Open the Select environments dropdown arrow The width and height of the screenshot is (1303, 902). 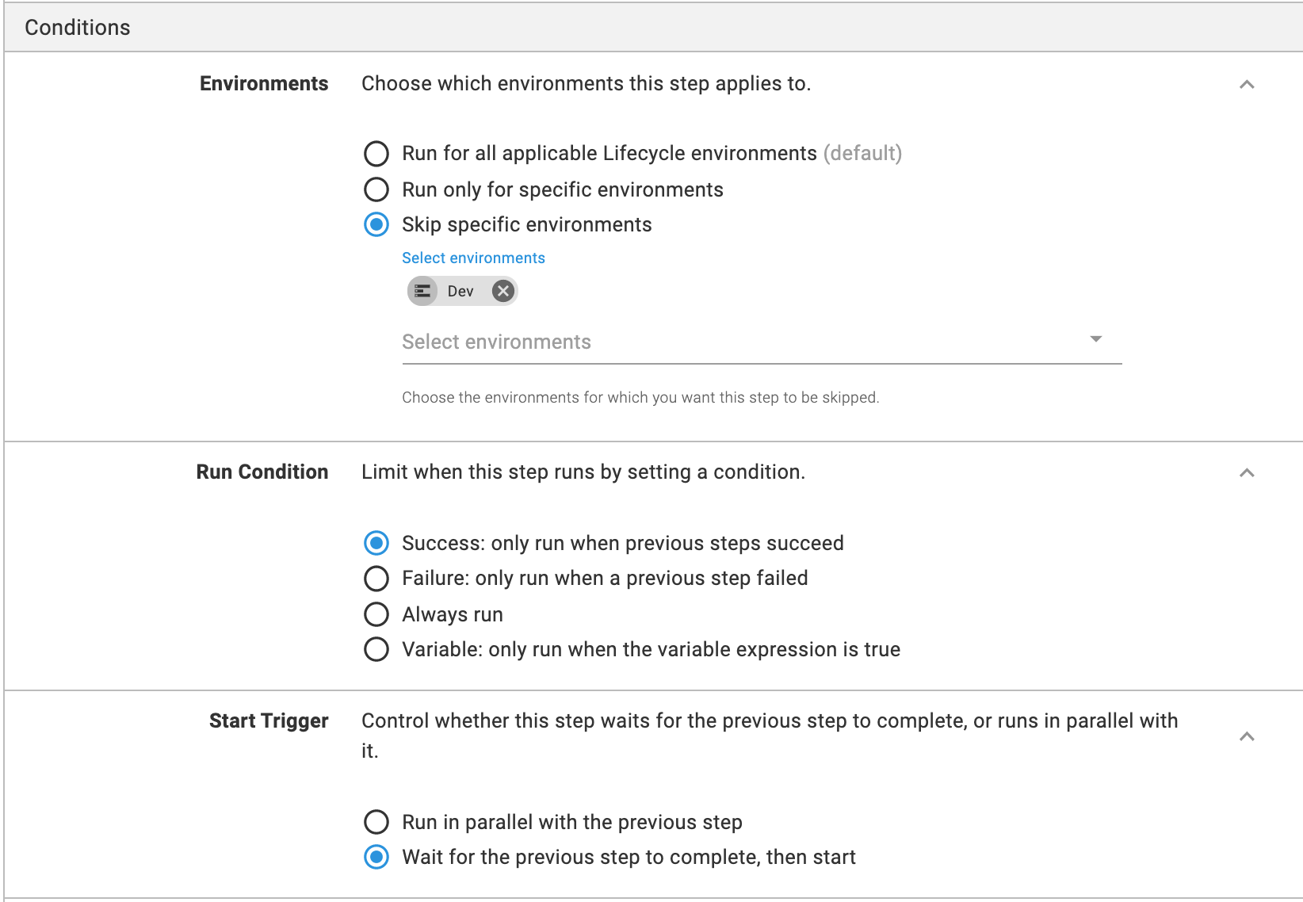pos(1096,339)
